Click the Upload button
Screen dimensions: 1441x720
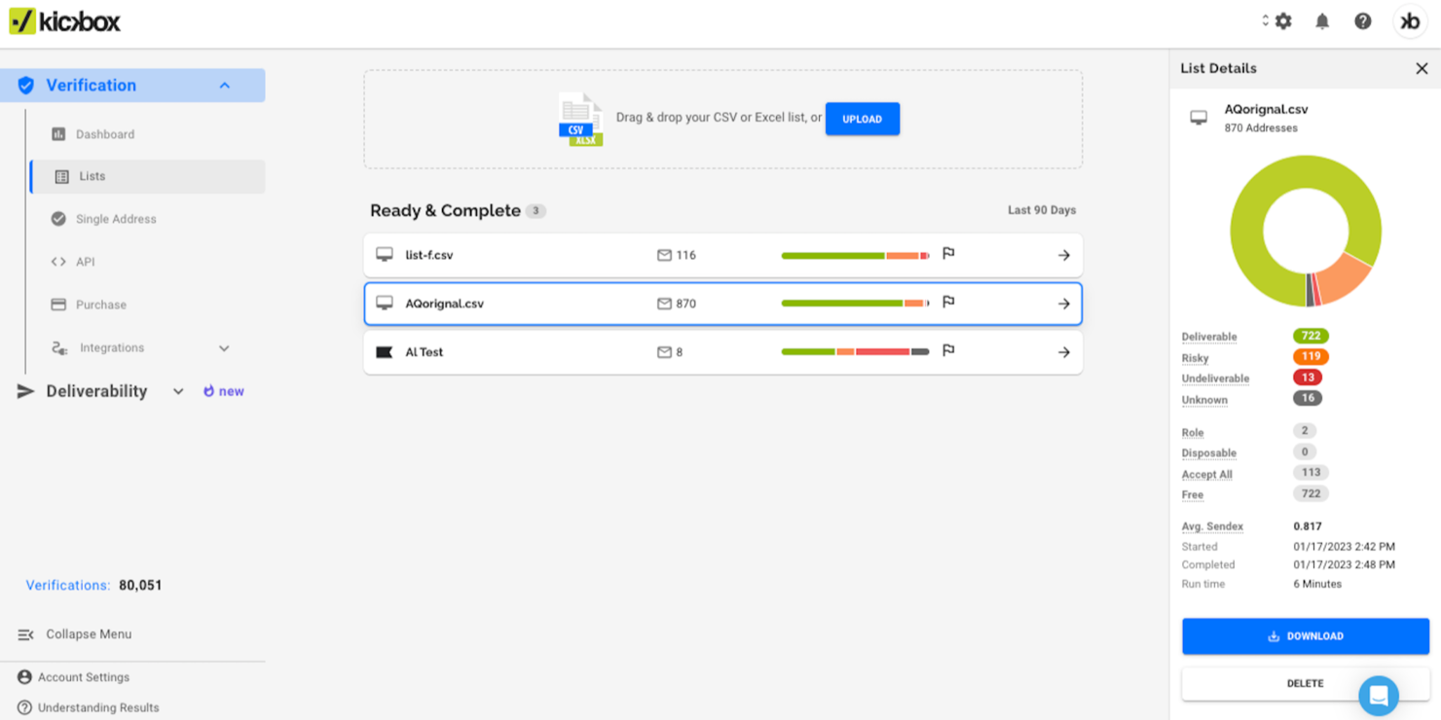861,118
